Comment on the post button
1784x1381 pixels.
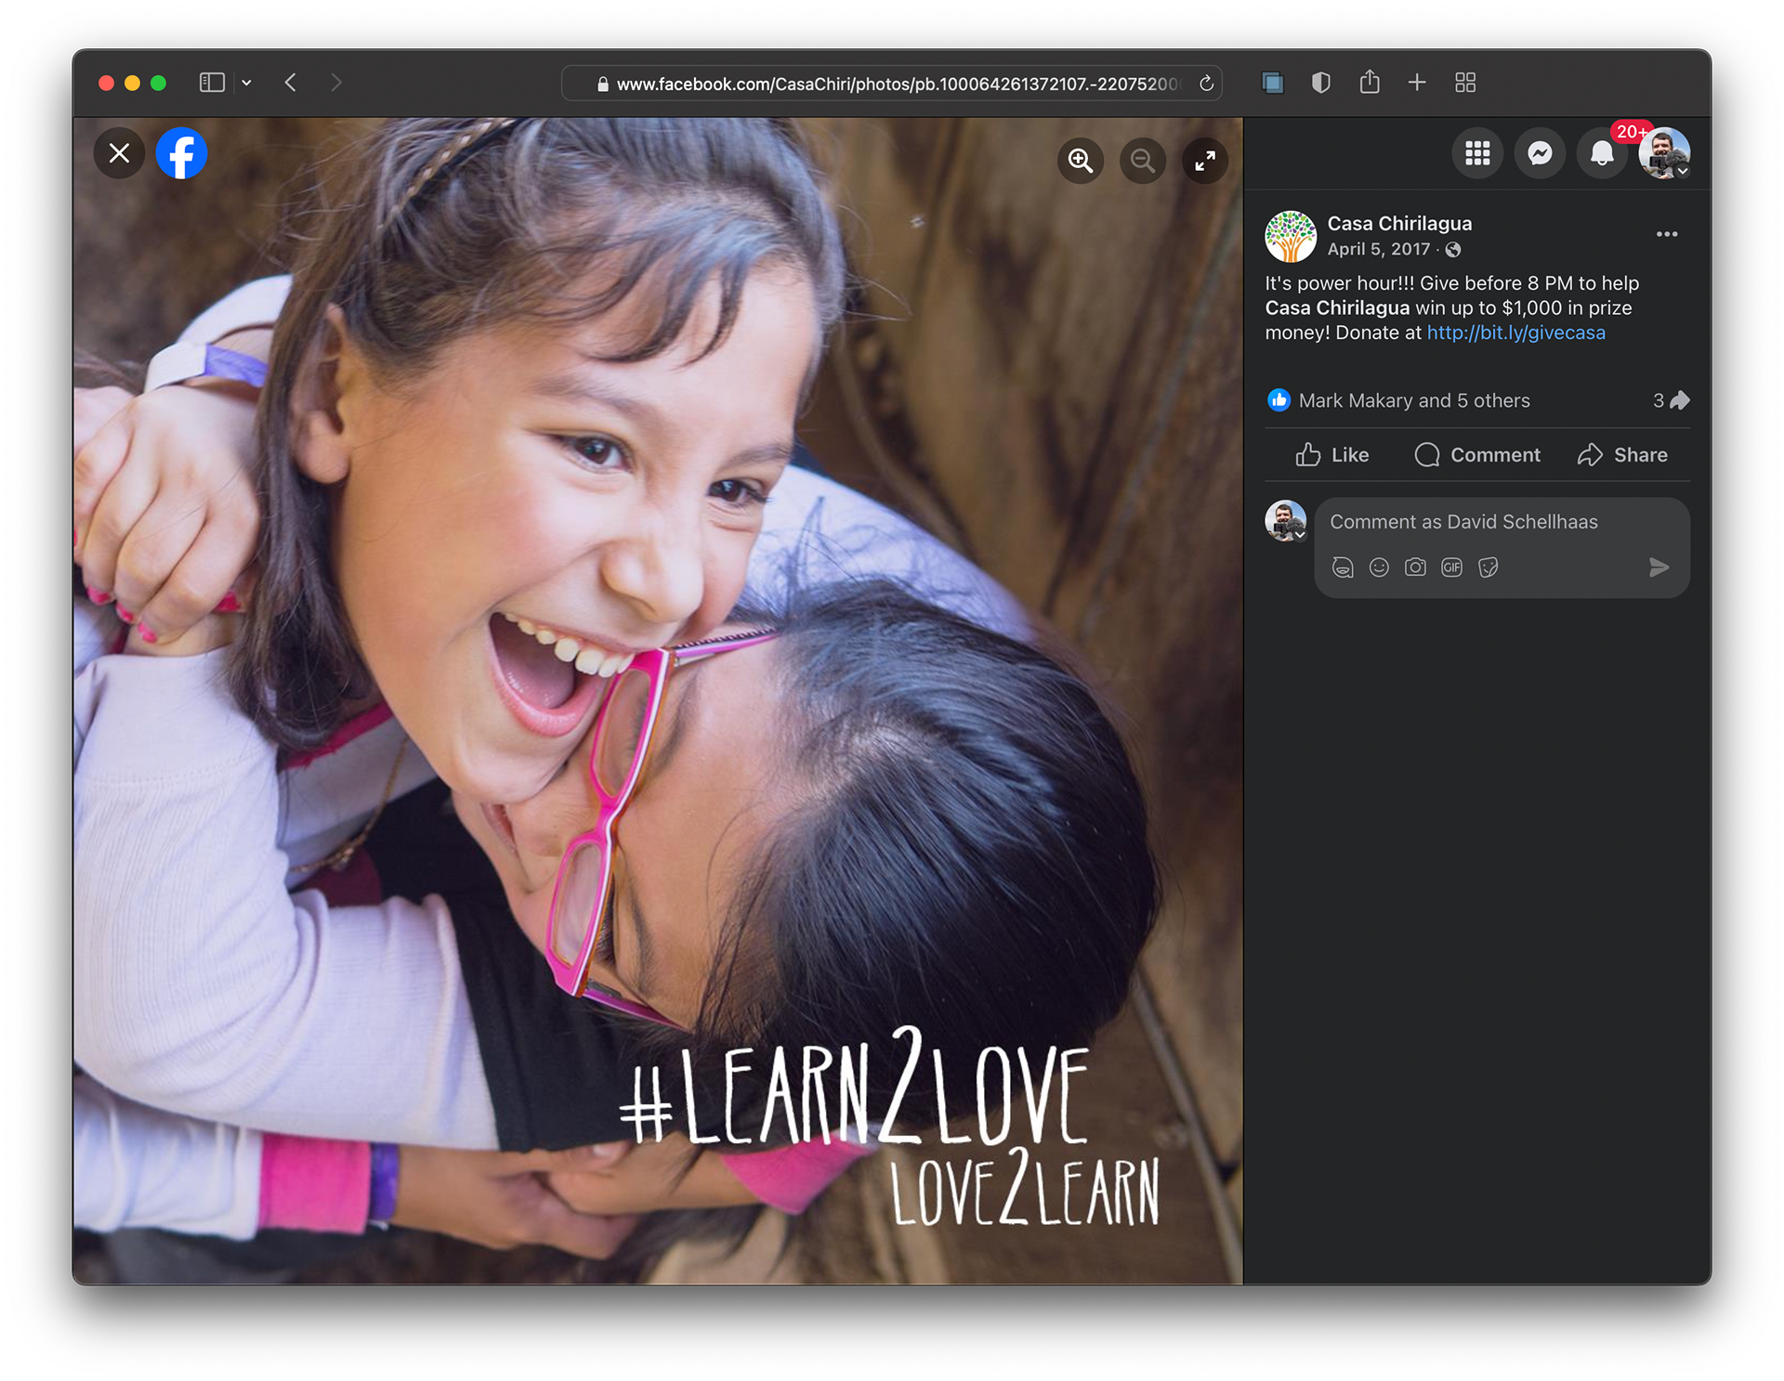(x=1477, y=455)
